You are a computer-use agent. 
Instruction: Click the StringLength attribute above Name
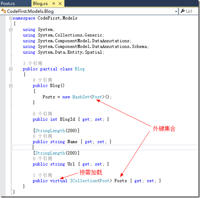(x=50, y=131)
